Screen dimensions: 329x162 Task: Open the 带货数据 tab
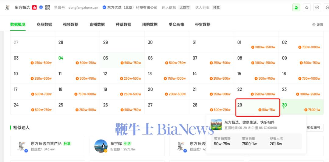pos(203,25)
